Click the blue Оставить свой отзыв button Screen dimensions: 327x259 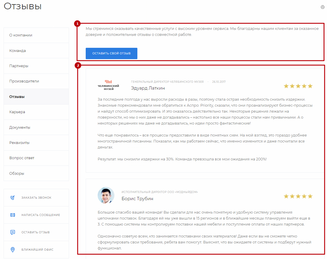pos(111,53)
